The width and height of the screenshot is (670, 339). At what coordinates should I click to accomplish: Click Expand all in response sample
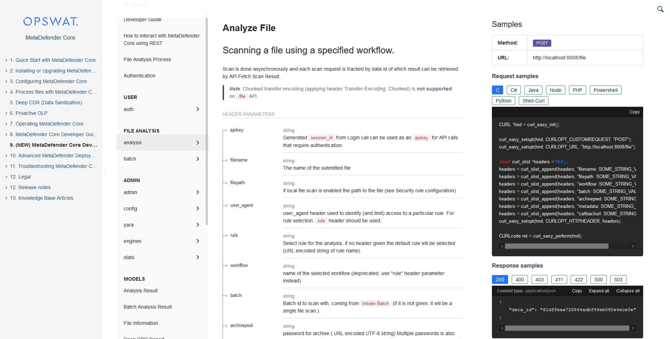point(599,291)
